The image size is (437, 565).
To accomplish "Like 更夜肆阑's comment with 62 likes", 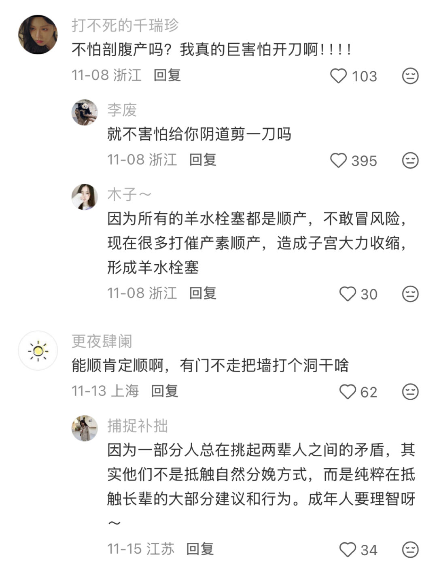I will [x=347, y=392].
